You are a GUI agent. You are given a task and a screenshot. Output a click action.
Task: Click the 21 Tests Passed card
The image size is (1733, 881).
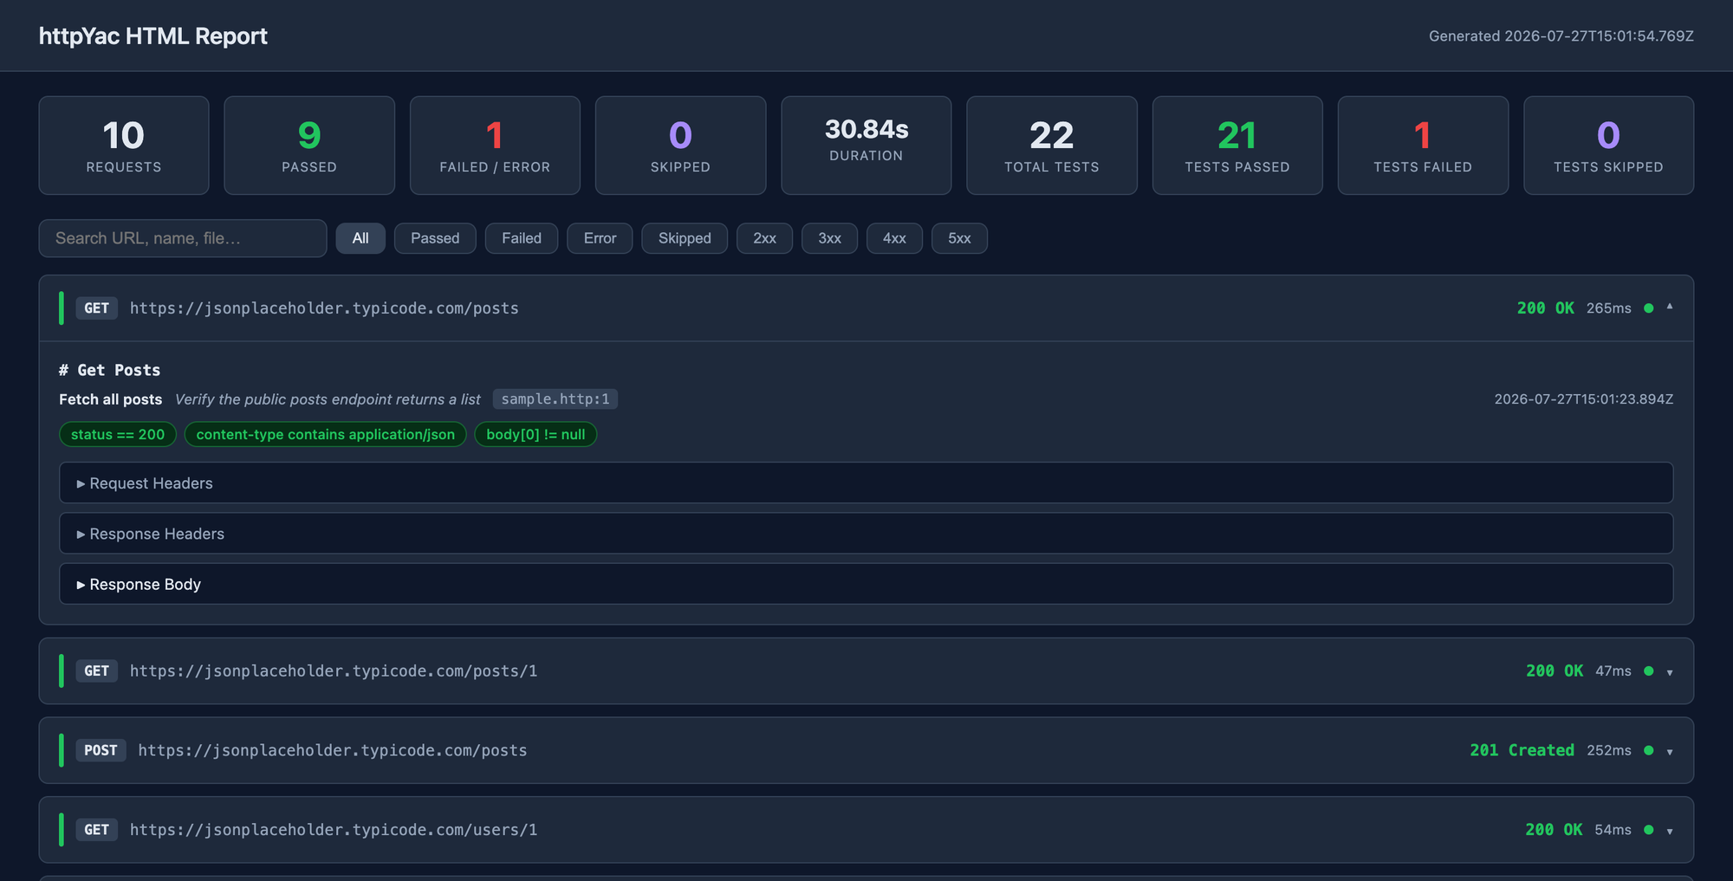click(1237, 146)
